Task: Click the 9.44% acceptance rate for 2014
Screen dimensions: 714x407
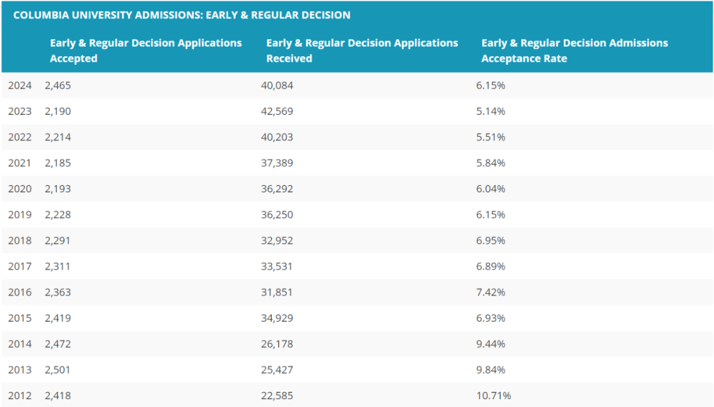Action: click(x=491, y=344)
